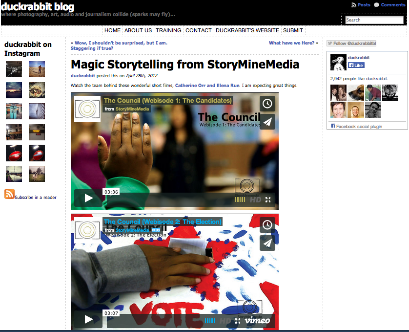The height and width of the screenshot is (332, 409).
Task: Toggle HD on Webisode 2 video
Action: pos(225,321)
